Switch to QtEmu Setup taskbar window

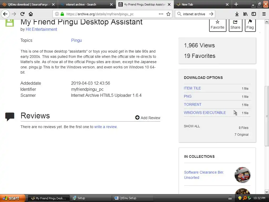(x=133, y=198)
